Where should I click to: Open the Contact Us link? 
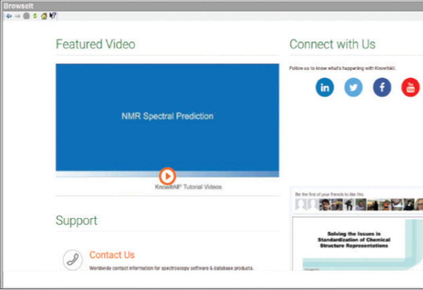(x=112, y=255)
